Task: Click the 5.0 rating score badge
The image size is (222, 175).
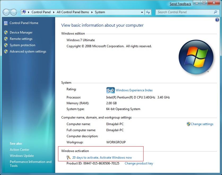Action: click(x=110, y=90)
